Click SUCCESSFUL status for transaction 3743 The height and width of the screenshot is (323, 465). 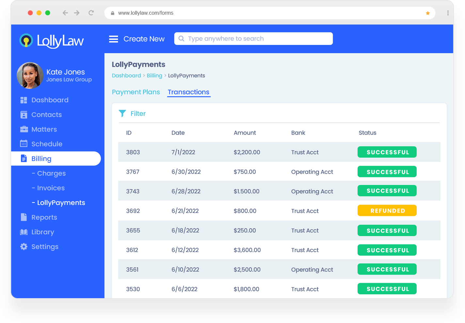tap(387, 191)
